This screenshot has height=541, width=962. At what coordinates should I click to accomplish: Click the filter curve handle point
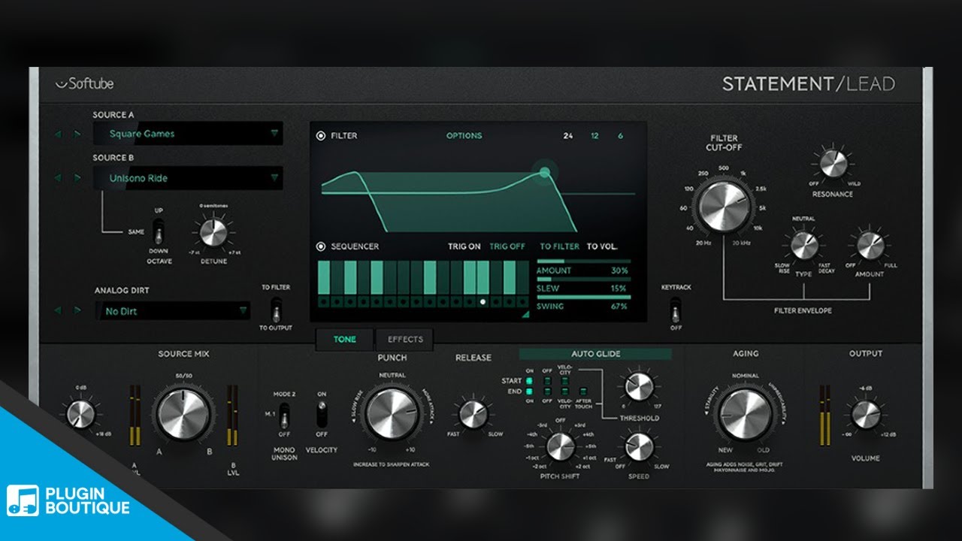[x=545, y=173]
